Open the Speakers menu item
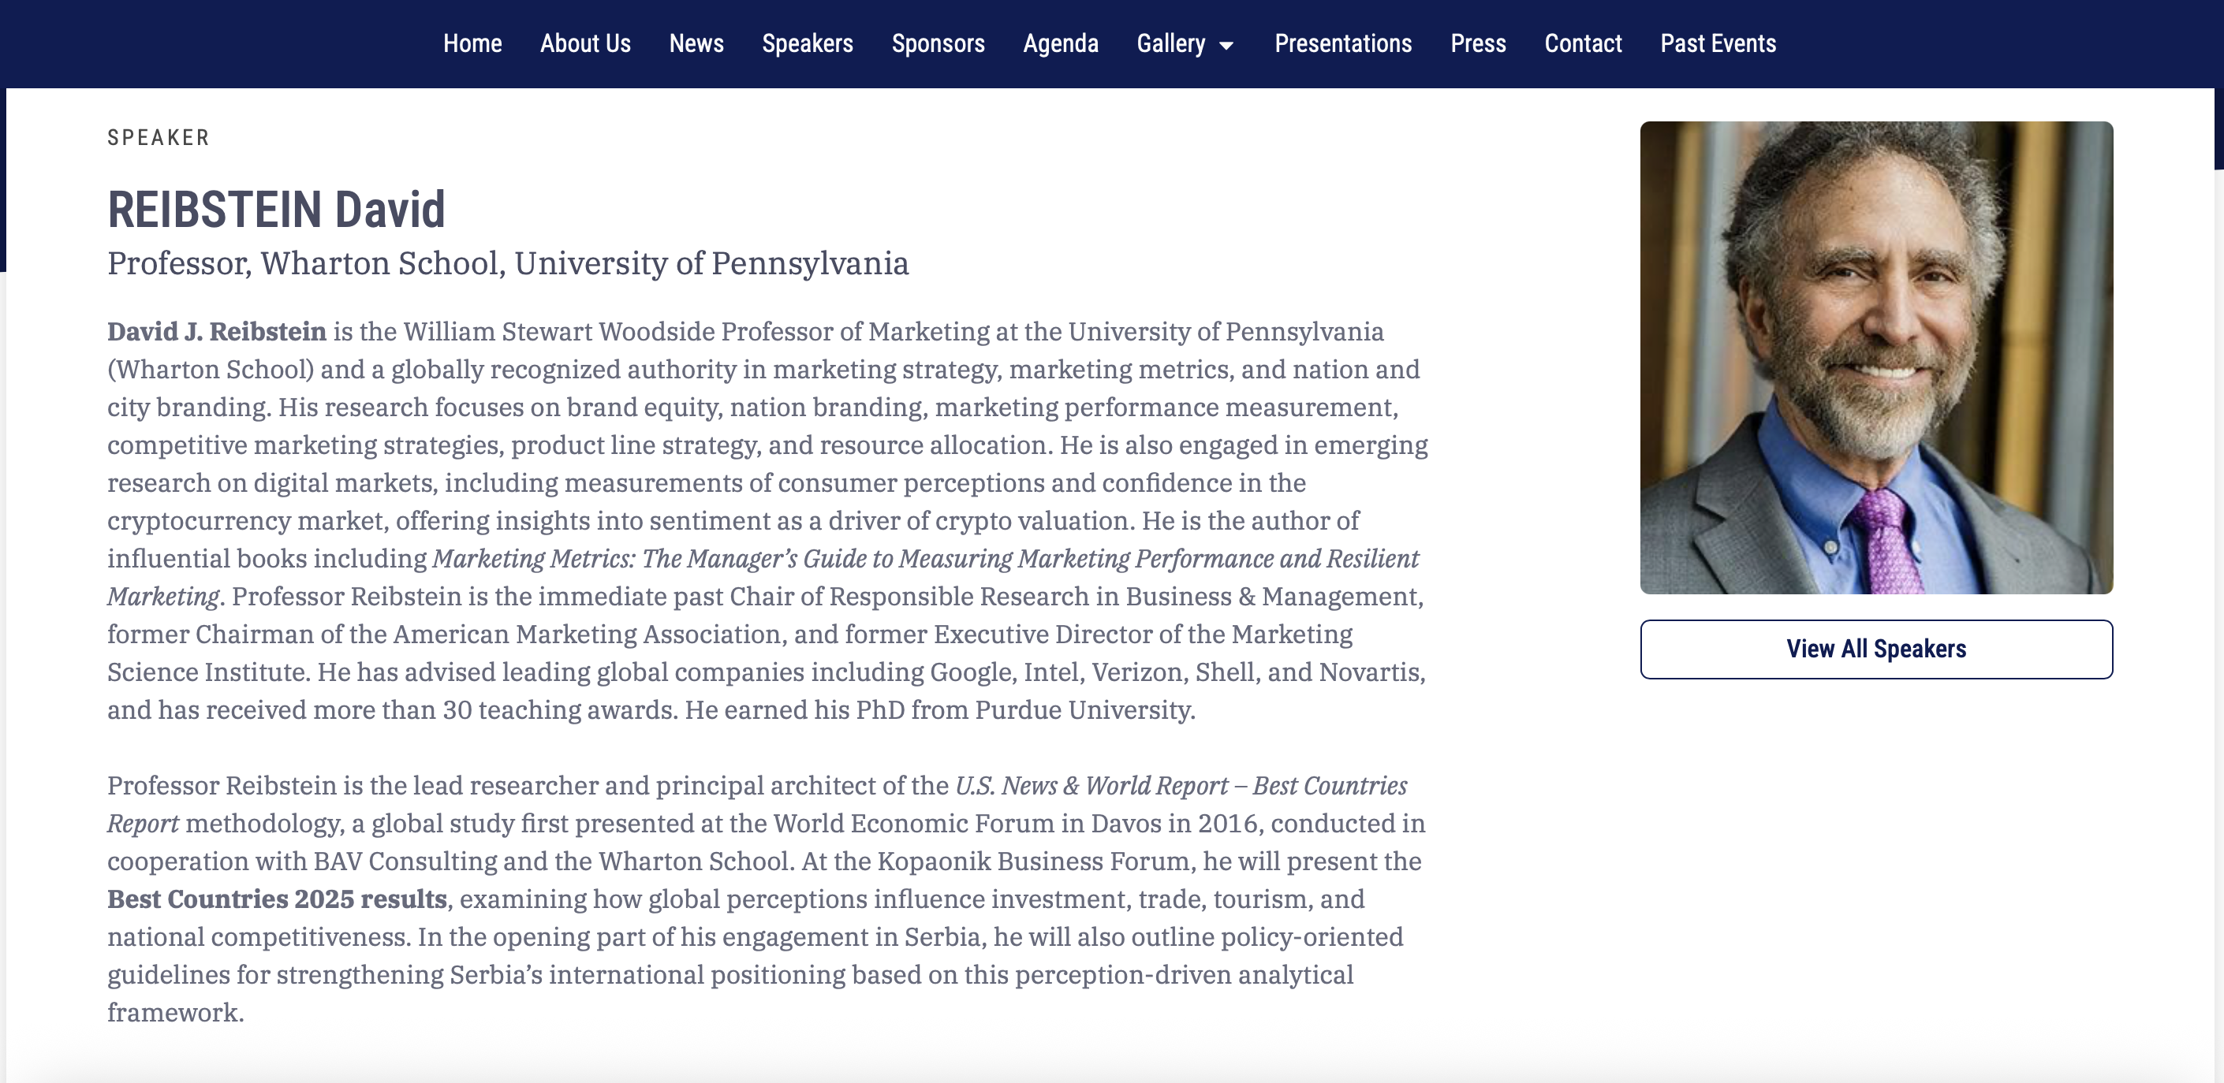 pos(806,43)
